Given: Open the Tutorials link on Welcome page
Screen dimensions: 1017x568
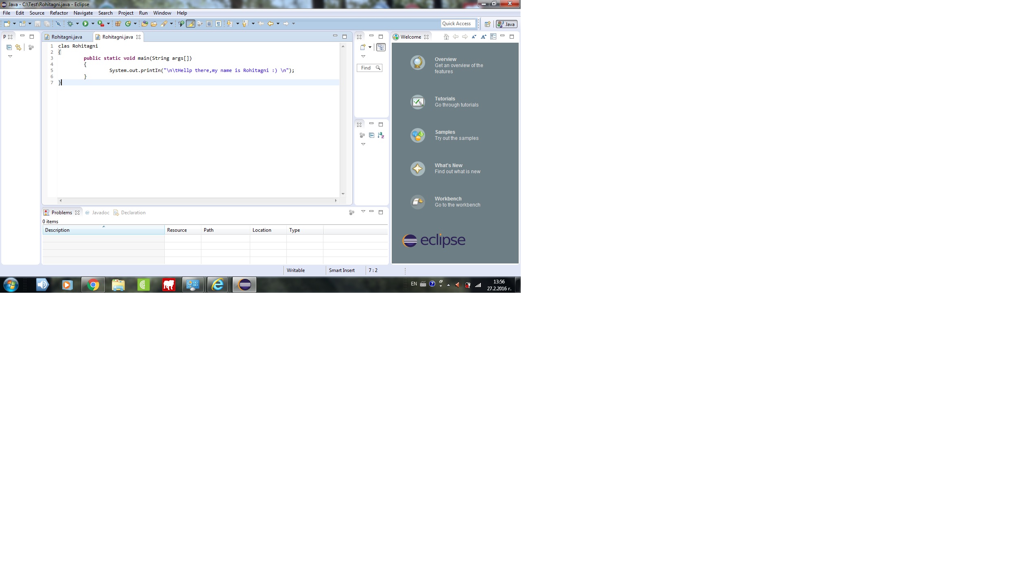Looking at the screenshot, I should click(445, 99).
